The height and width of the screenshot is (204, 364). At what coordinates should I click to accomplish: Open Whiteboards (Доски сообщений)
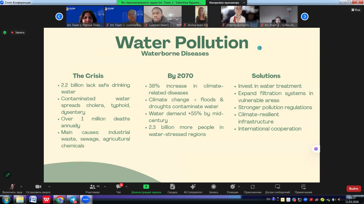tap(277, 188)
